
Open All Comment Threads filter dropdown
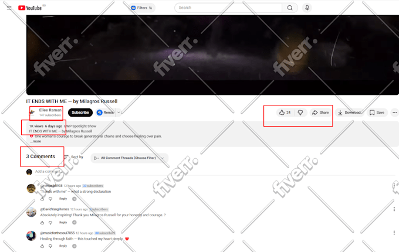(x=129, y=158)
